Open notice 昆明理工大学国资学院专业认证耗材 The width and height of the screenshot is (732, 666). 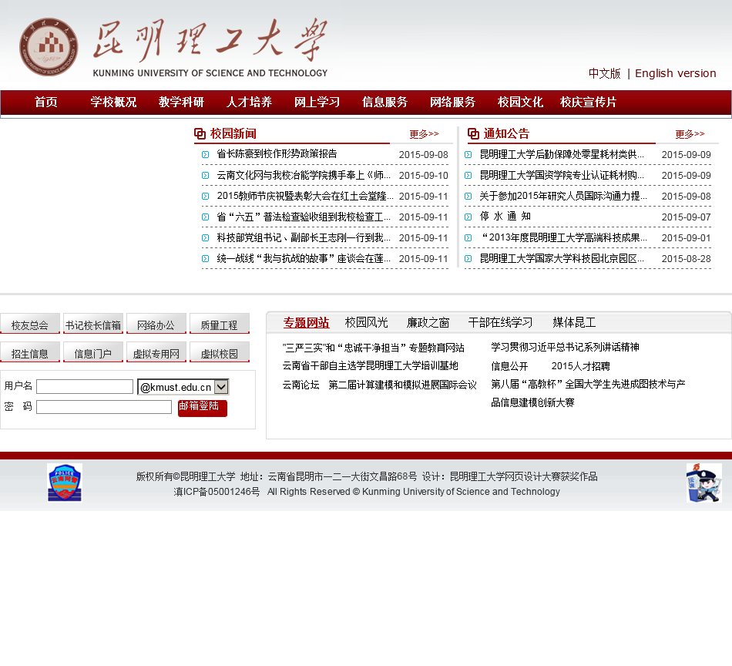562,175
